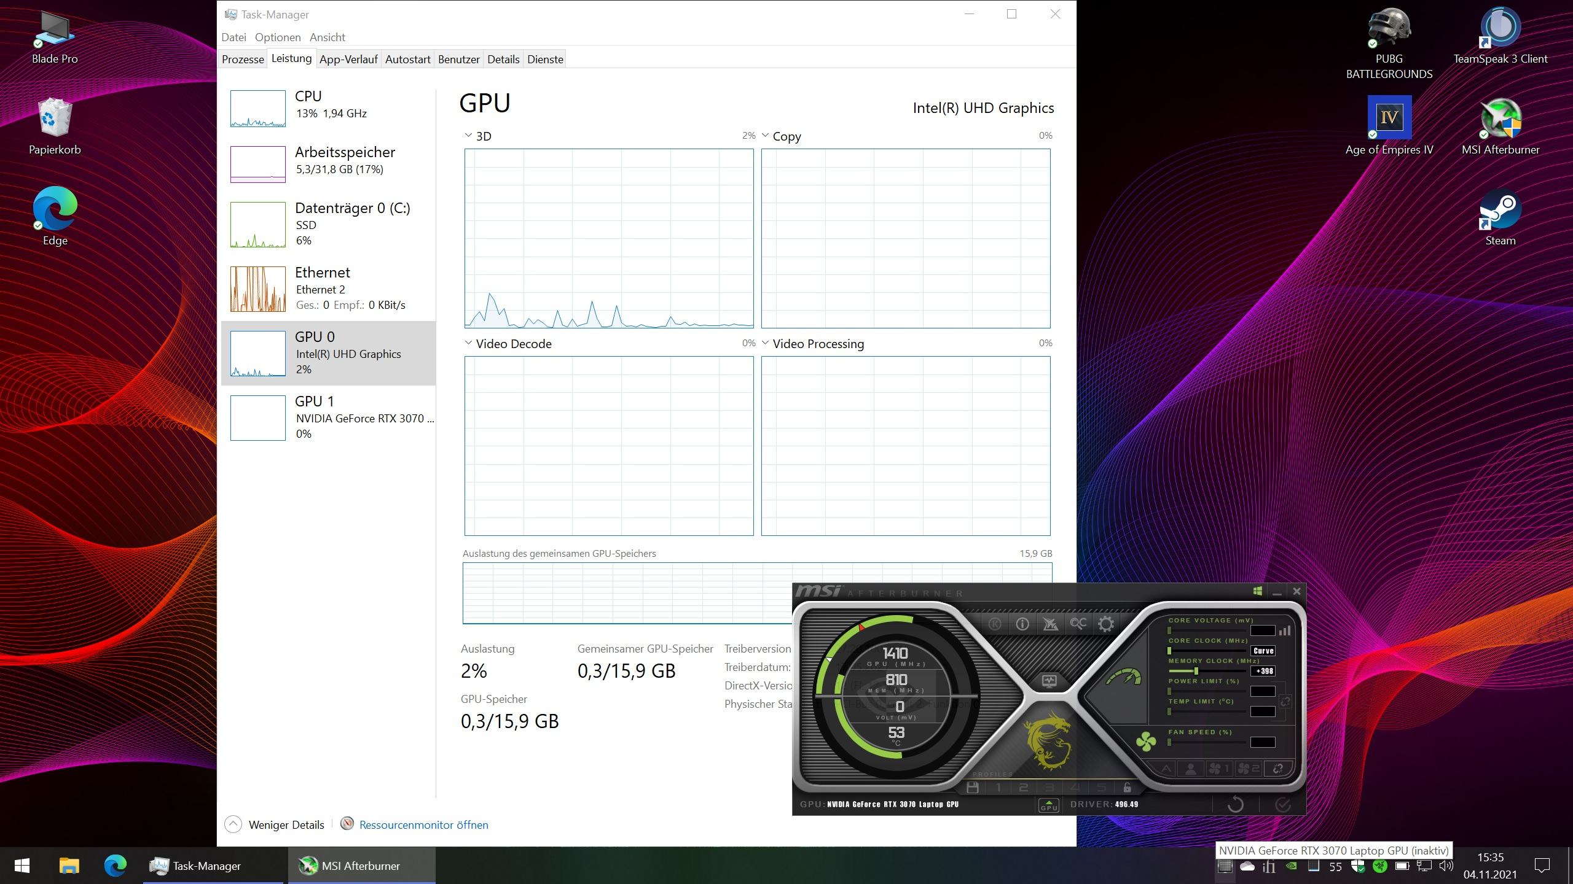The width and height of the screenshot is (1573, 884).
Task: Open Afterburner hardware monitor icon
Action: pyautogui.click(x=1049, y=681)
